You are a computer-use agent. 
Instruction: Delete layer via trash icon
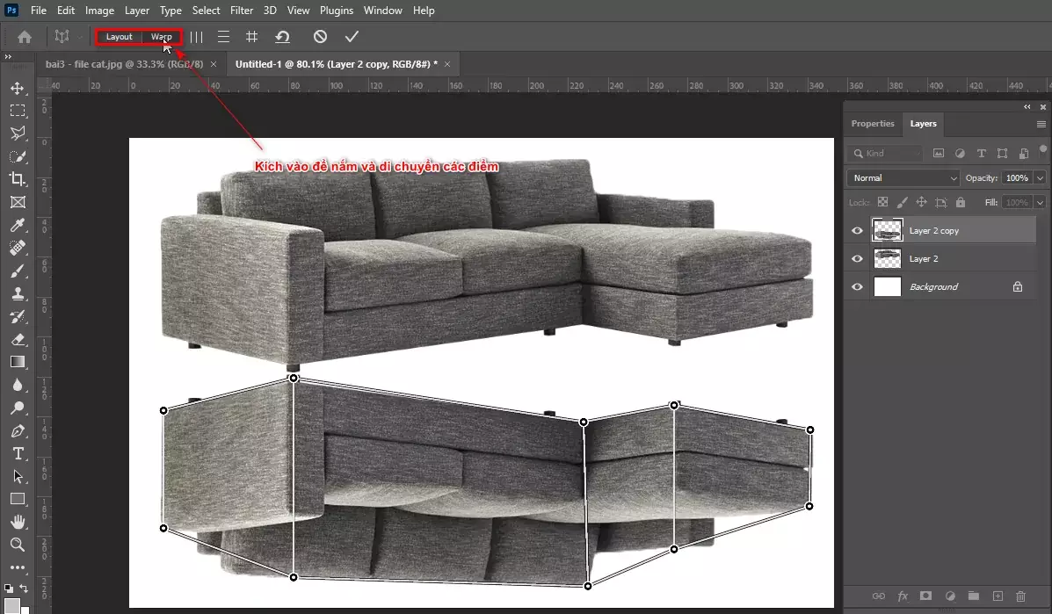(1020, 596)
